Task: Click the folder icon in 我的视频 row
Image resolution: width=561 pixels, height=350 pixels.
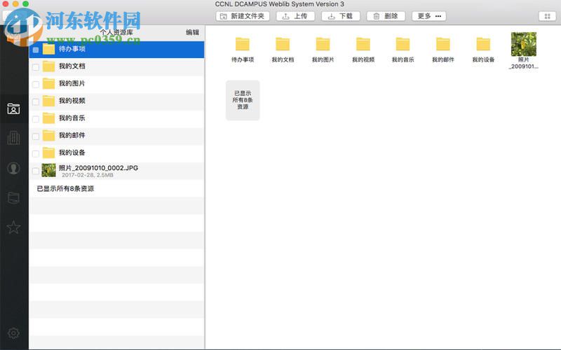Action: (x=48, y=101)
